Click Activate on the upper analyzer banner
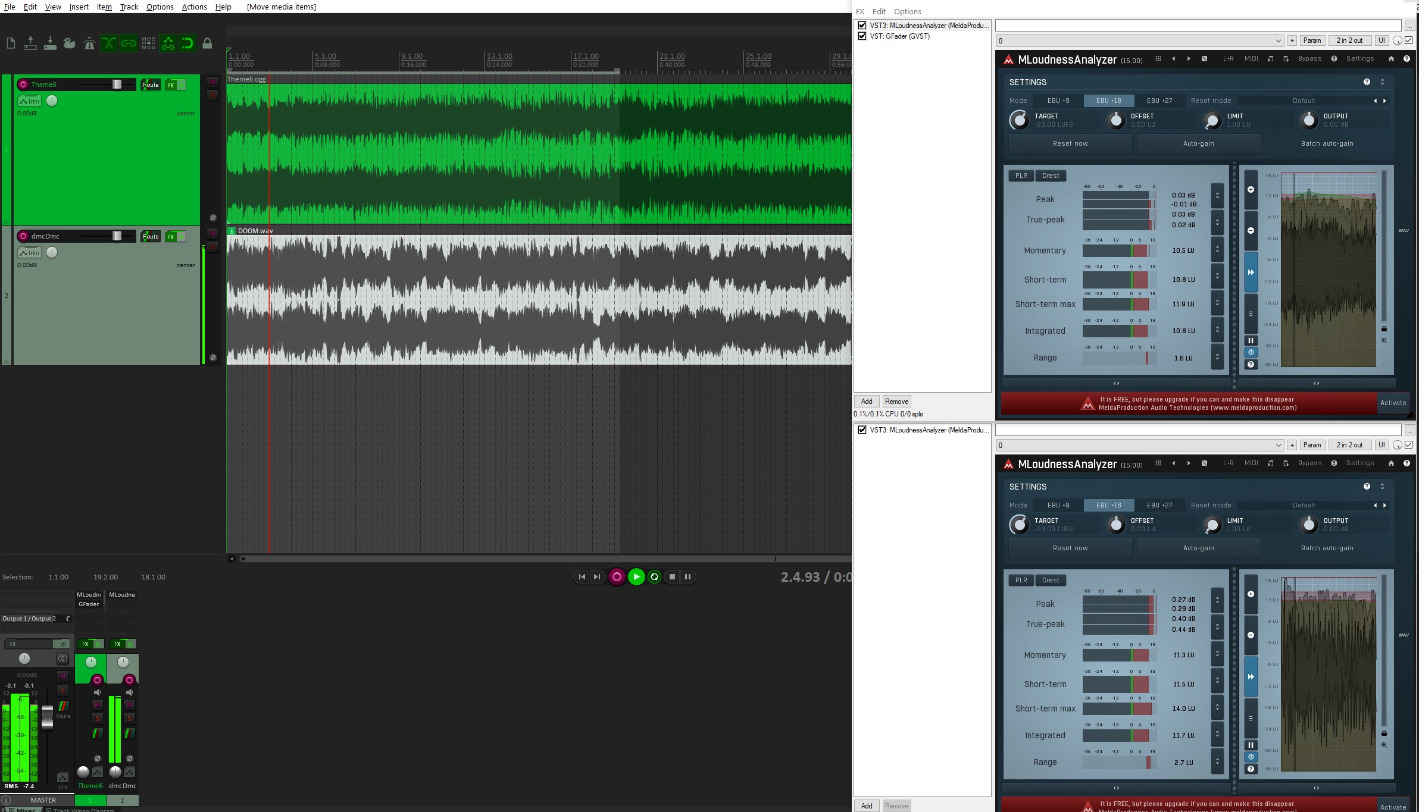This screenshot has height=812, width=1419. click(x=1393, y=403)
